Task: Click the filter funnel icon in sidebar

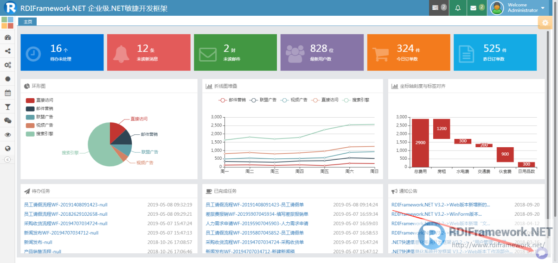Action: coord(7,107)
